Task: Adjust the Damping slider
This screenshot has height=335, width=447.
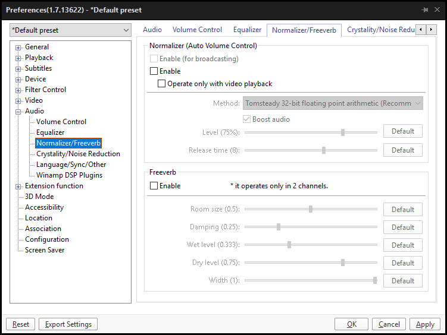Action: pyautogui.click(x=278, y=227)
